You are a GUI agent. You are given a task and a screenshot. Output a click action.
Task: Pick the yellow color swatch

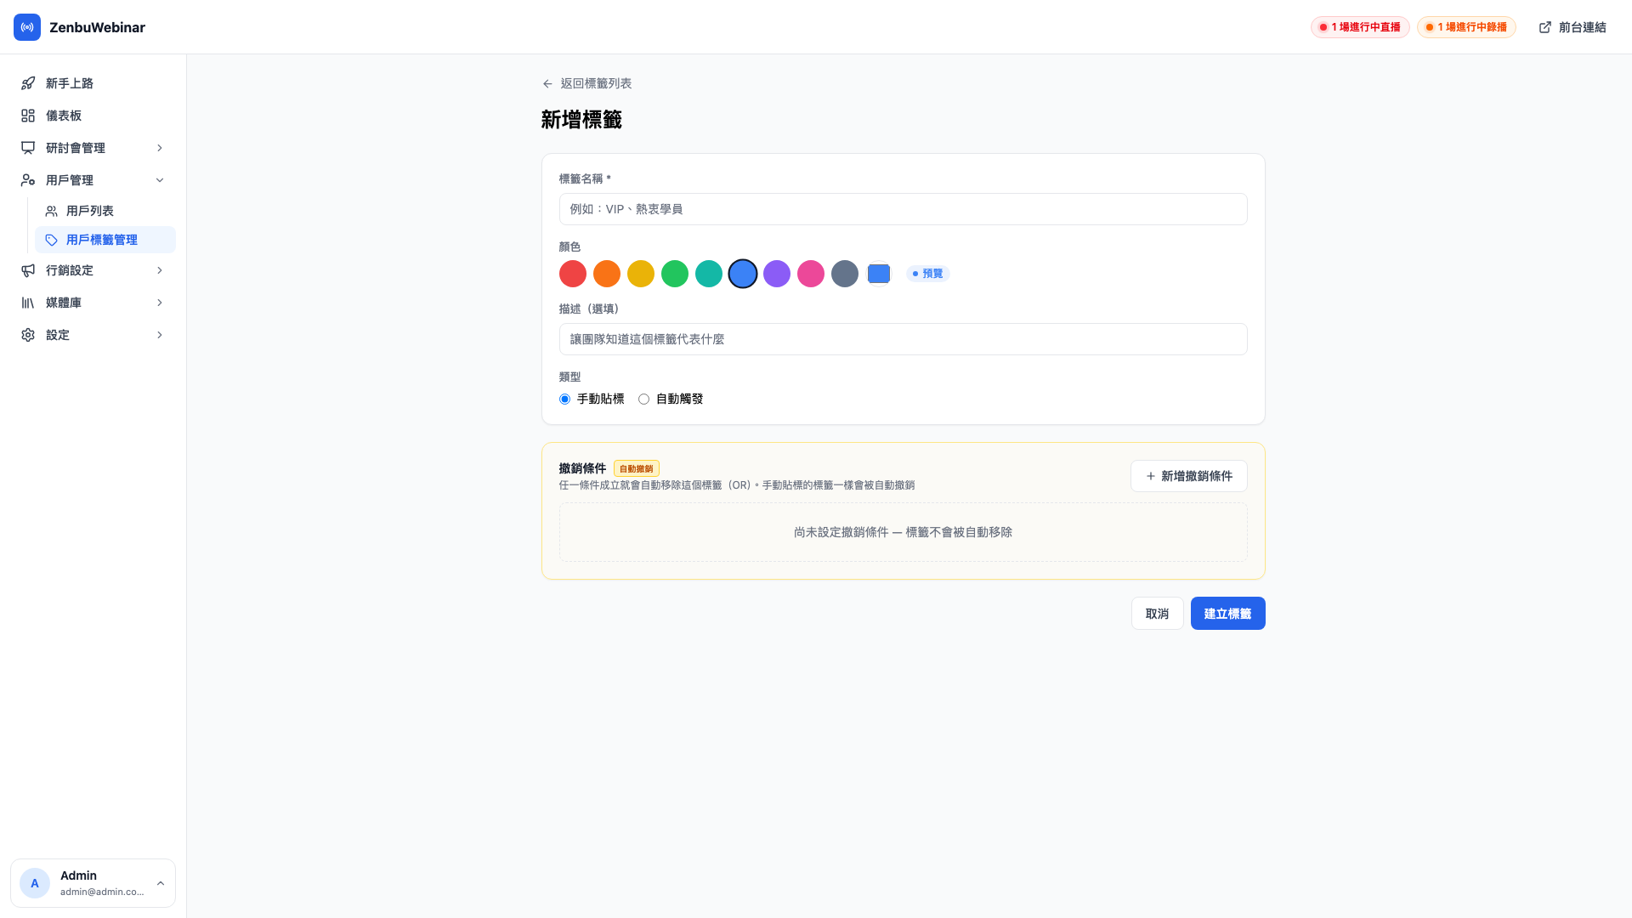tap(641, 274)
